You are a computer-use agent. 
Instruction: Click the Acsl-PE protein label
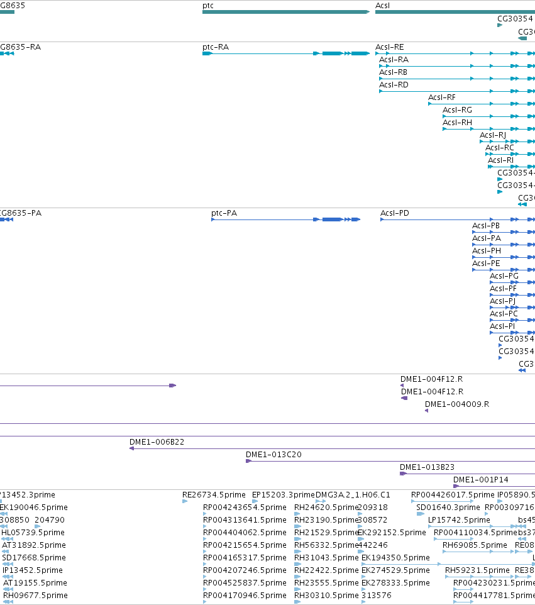tap(487, 263)
